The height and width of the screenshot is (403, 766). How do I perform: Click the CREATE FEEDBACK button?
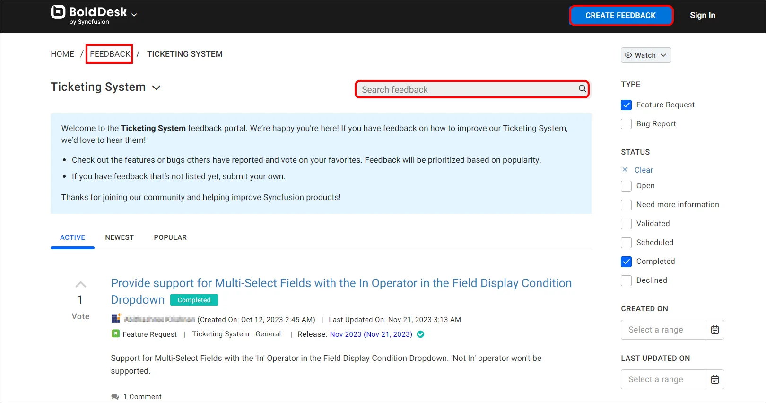click(x=620, y=16)
